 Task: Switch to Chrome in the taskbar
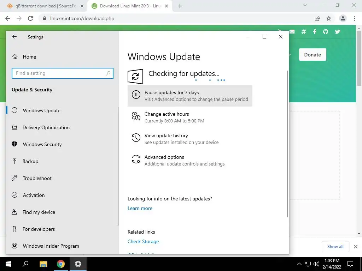61,264
